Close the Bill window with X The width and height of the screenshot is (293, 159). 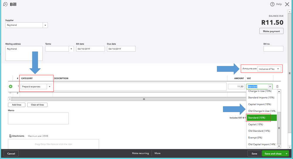pyautogui.click(x=287, y=4)
